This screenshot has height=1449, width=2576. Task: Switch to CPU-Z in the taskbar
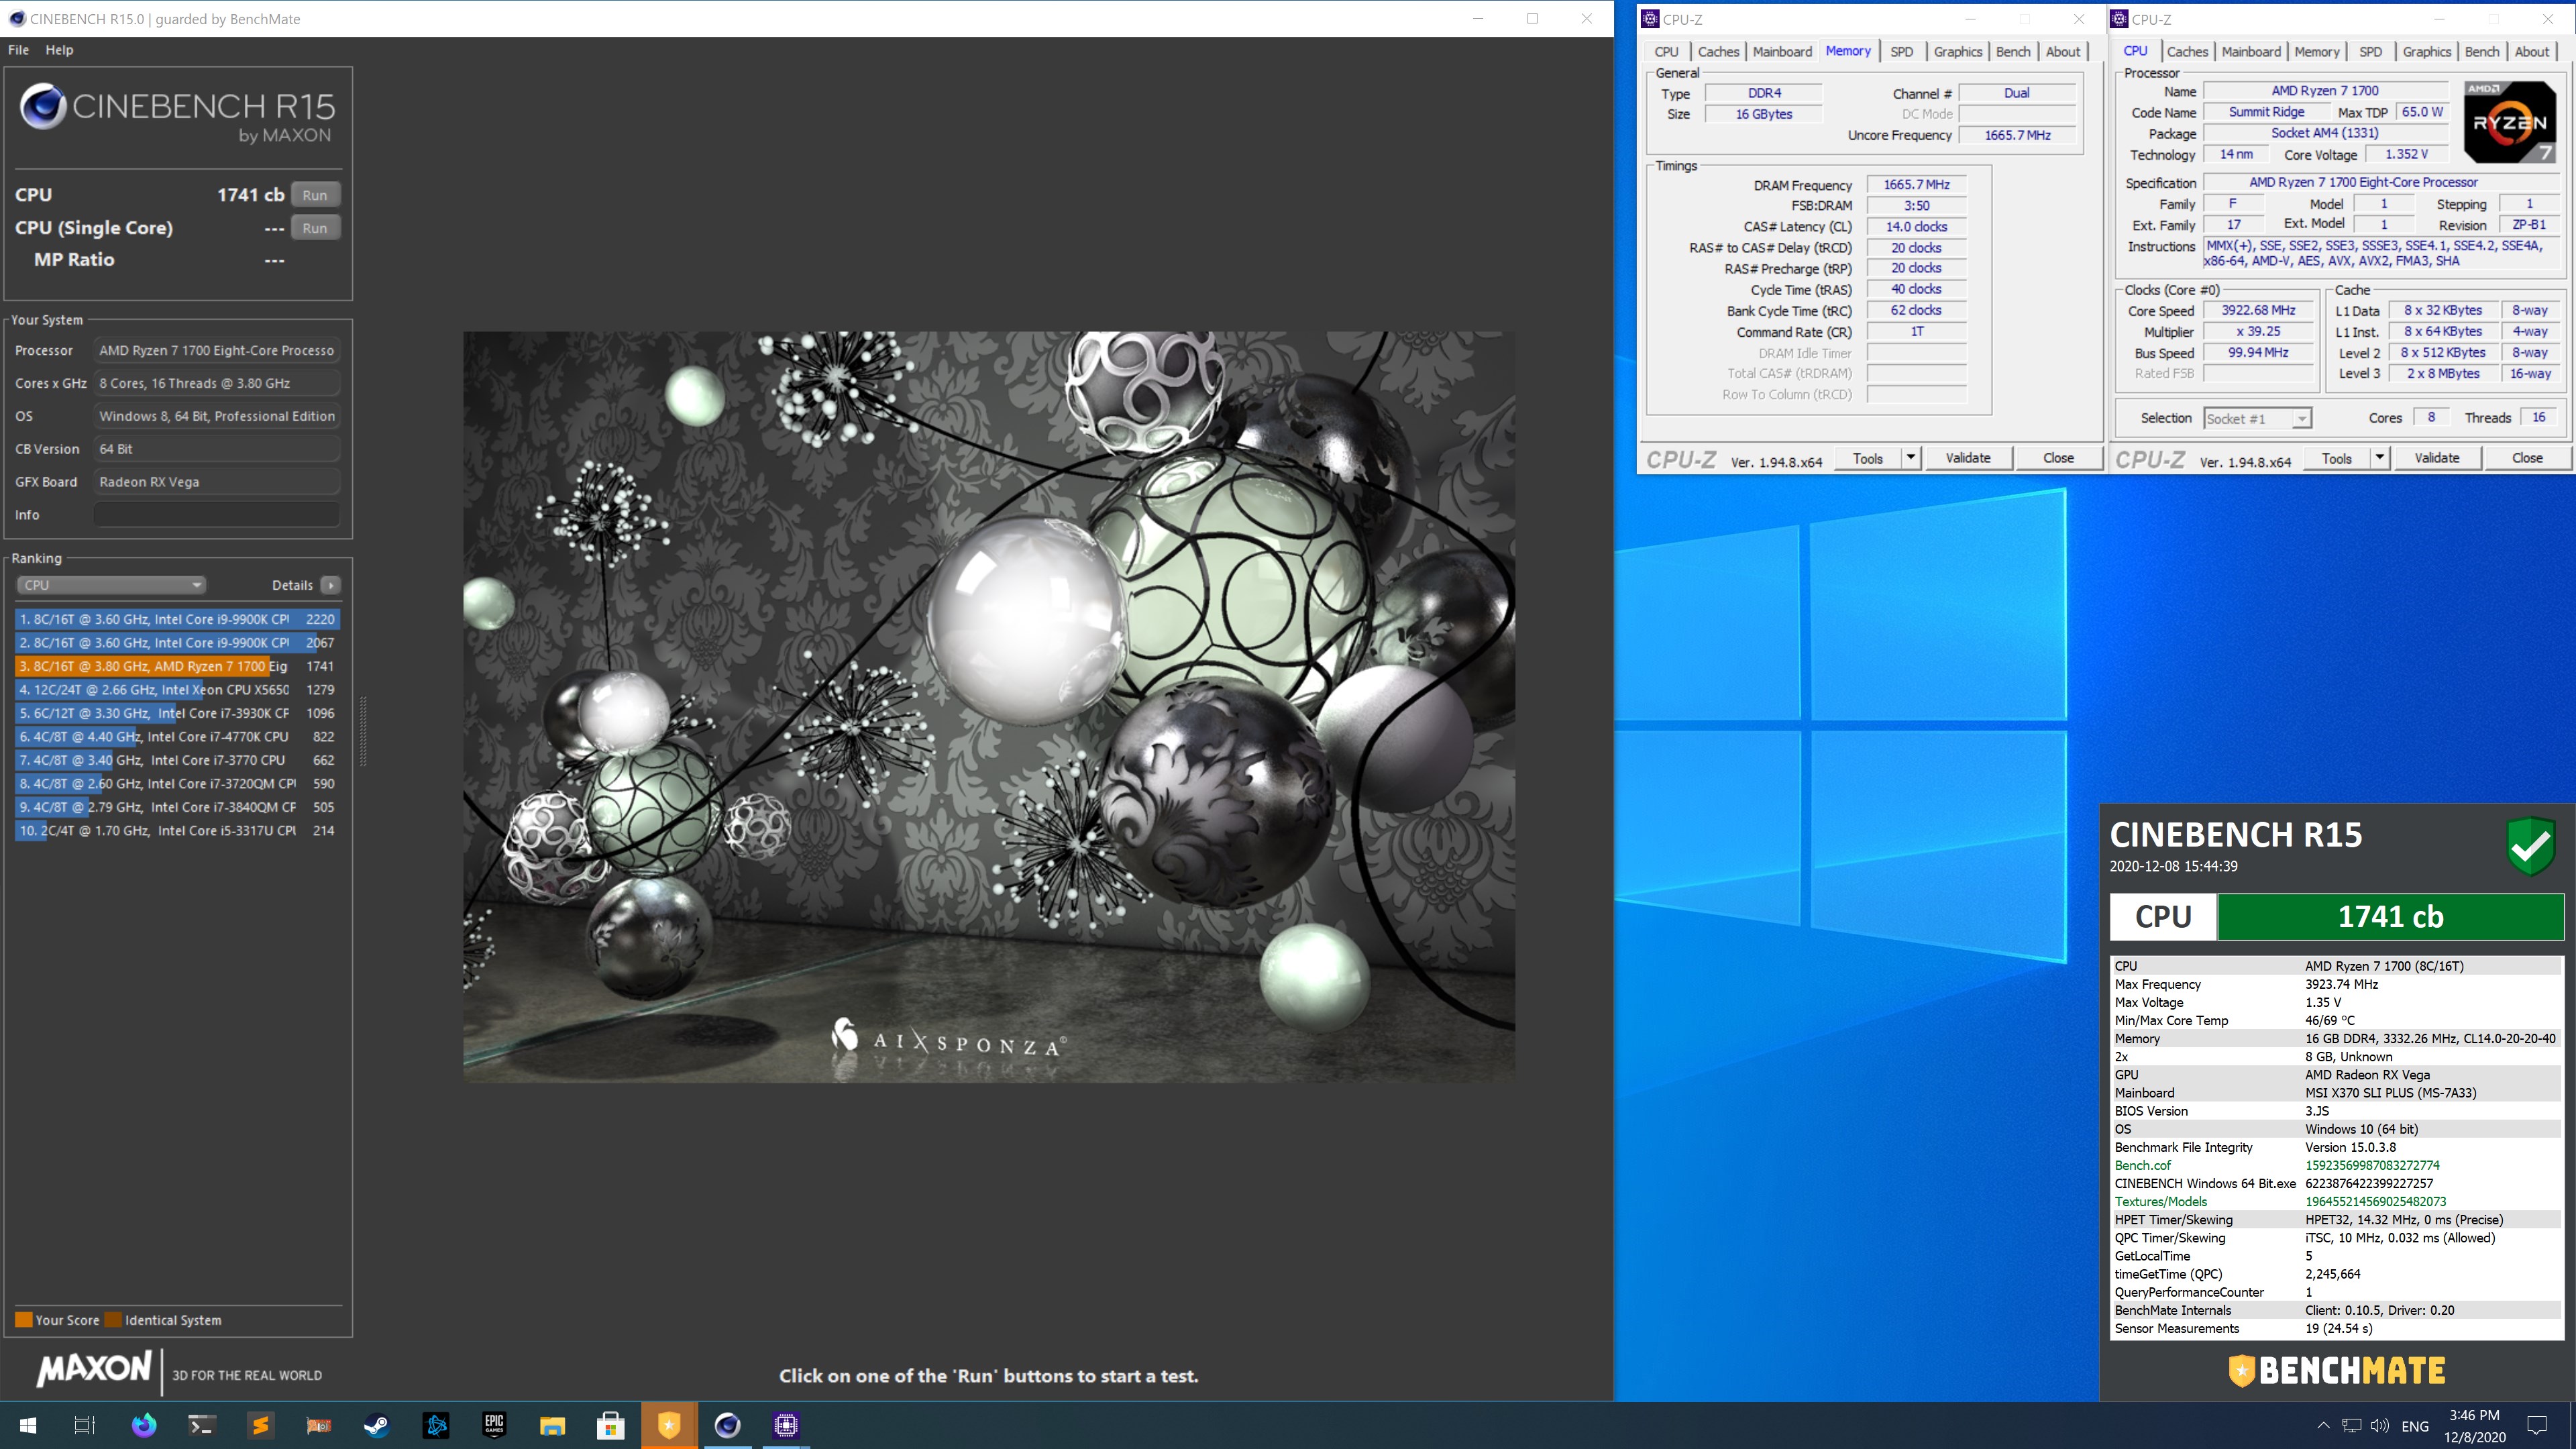[786, 1425]
